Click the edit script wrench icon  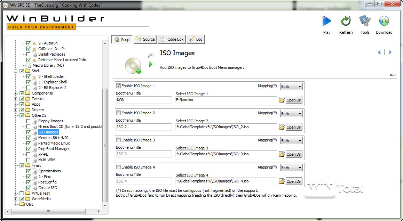pyautogui.click(x=150, y=55)
